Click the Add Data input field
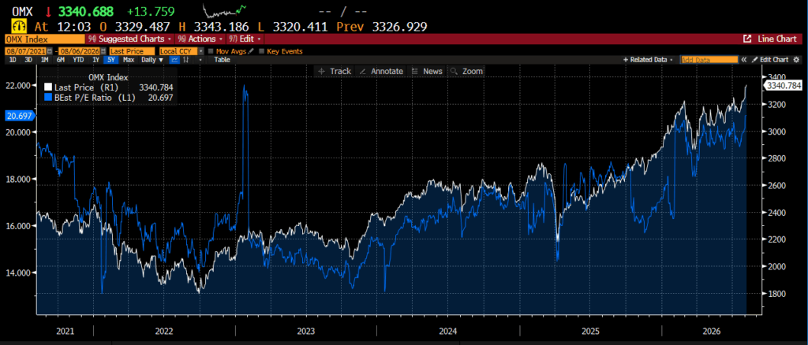The image size is (808, 345). tap(709, 60)
